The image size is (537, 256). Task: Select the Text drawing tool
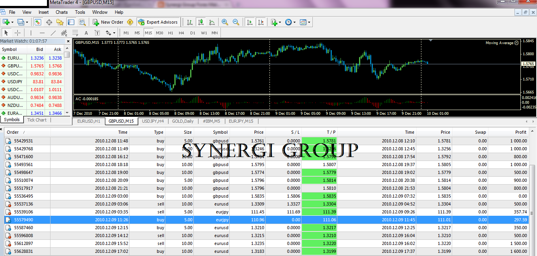[86, 33]
